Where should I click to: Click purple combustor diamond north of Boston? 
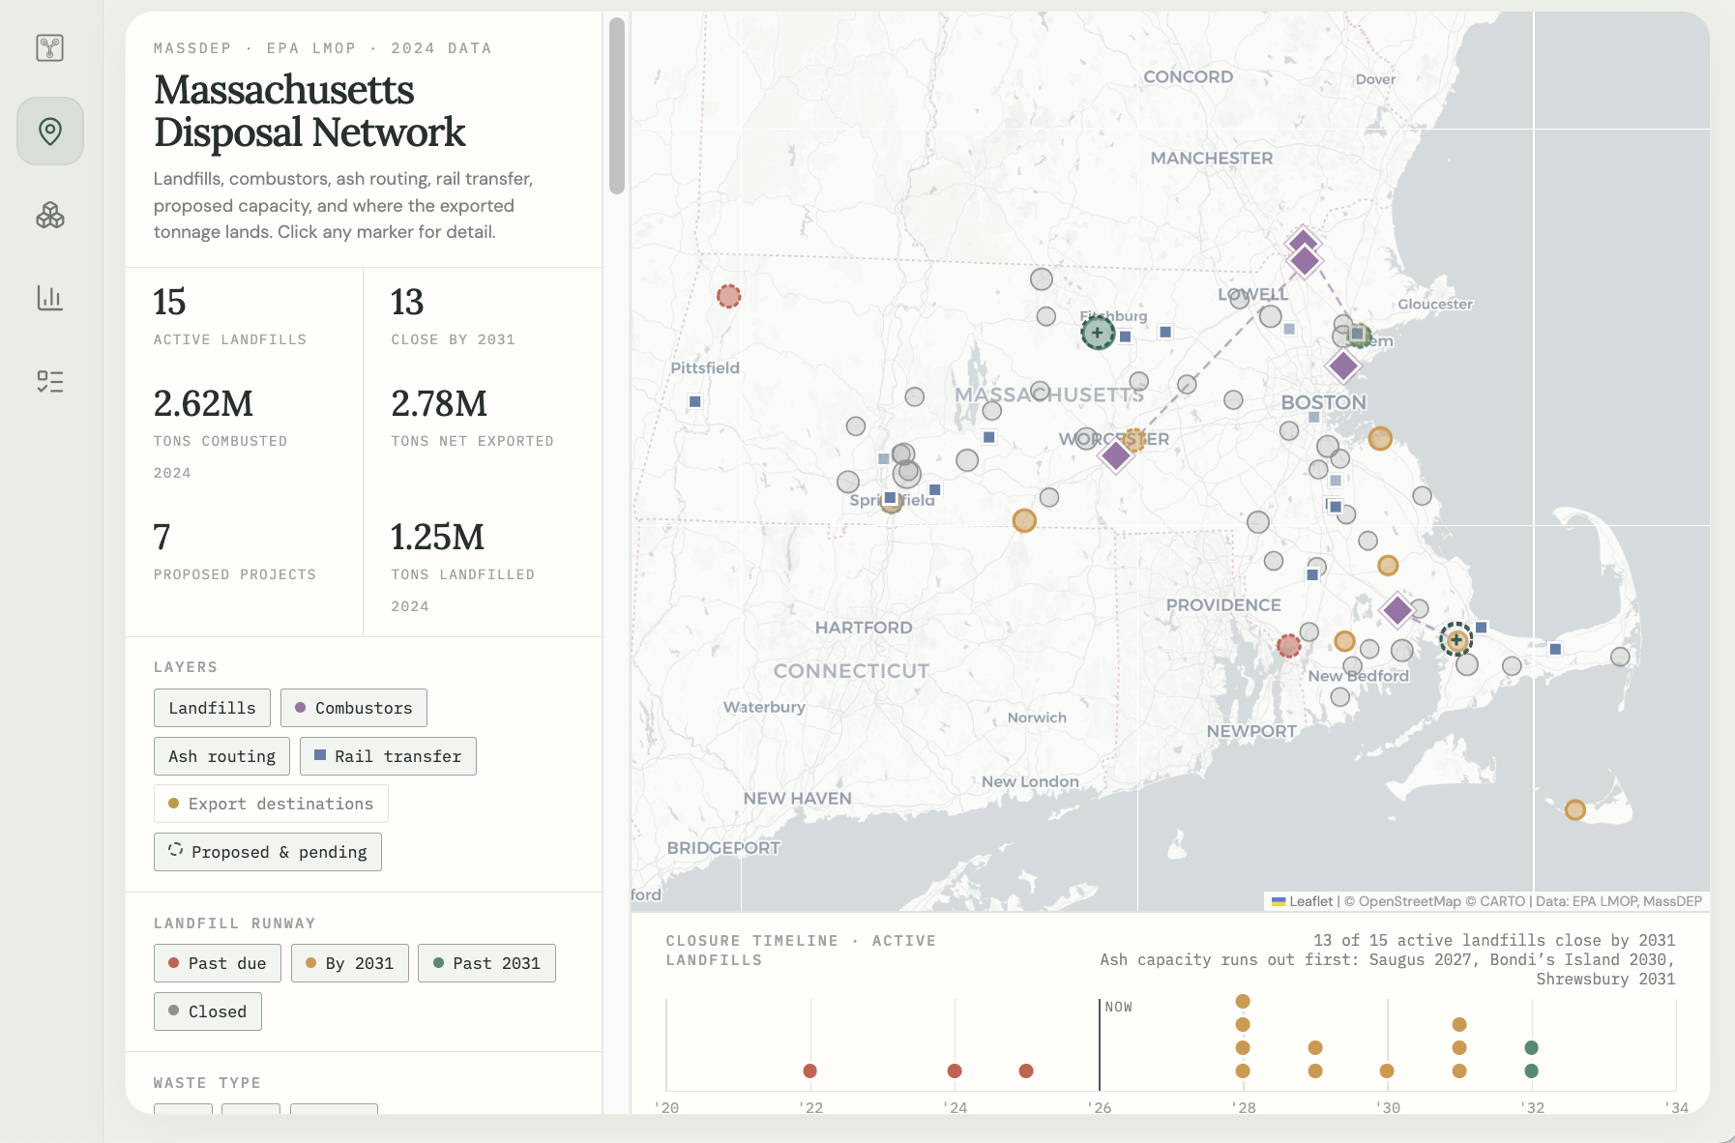coord(1343,366)
